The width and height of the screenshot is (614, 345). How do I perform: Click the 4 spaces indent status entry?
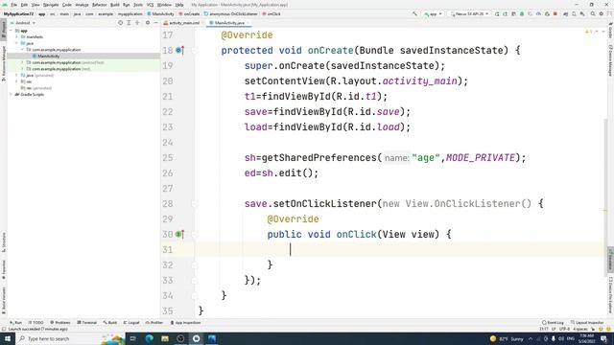(580, 329)
